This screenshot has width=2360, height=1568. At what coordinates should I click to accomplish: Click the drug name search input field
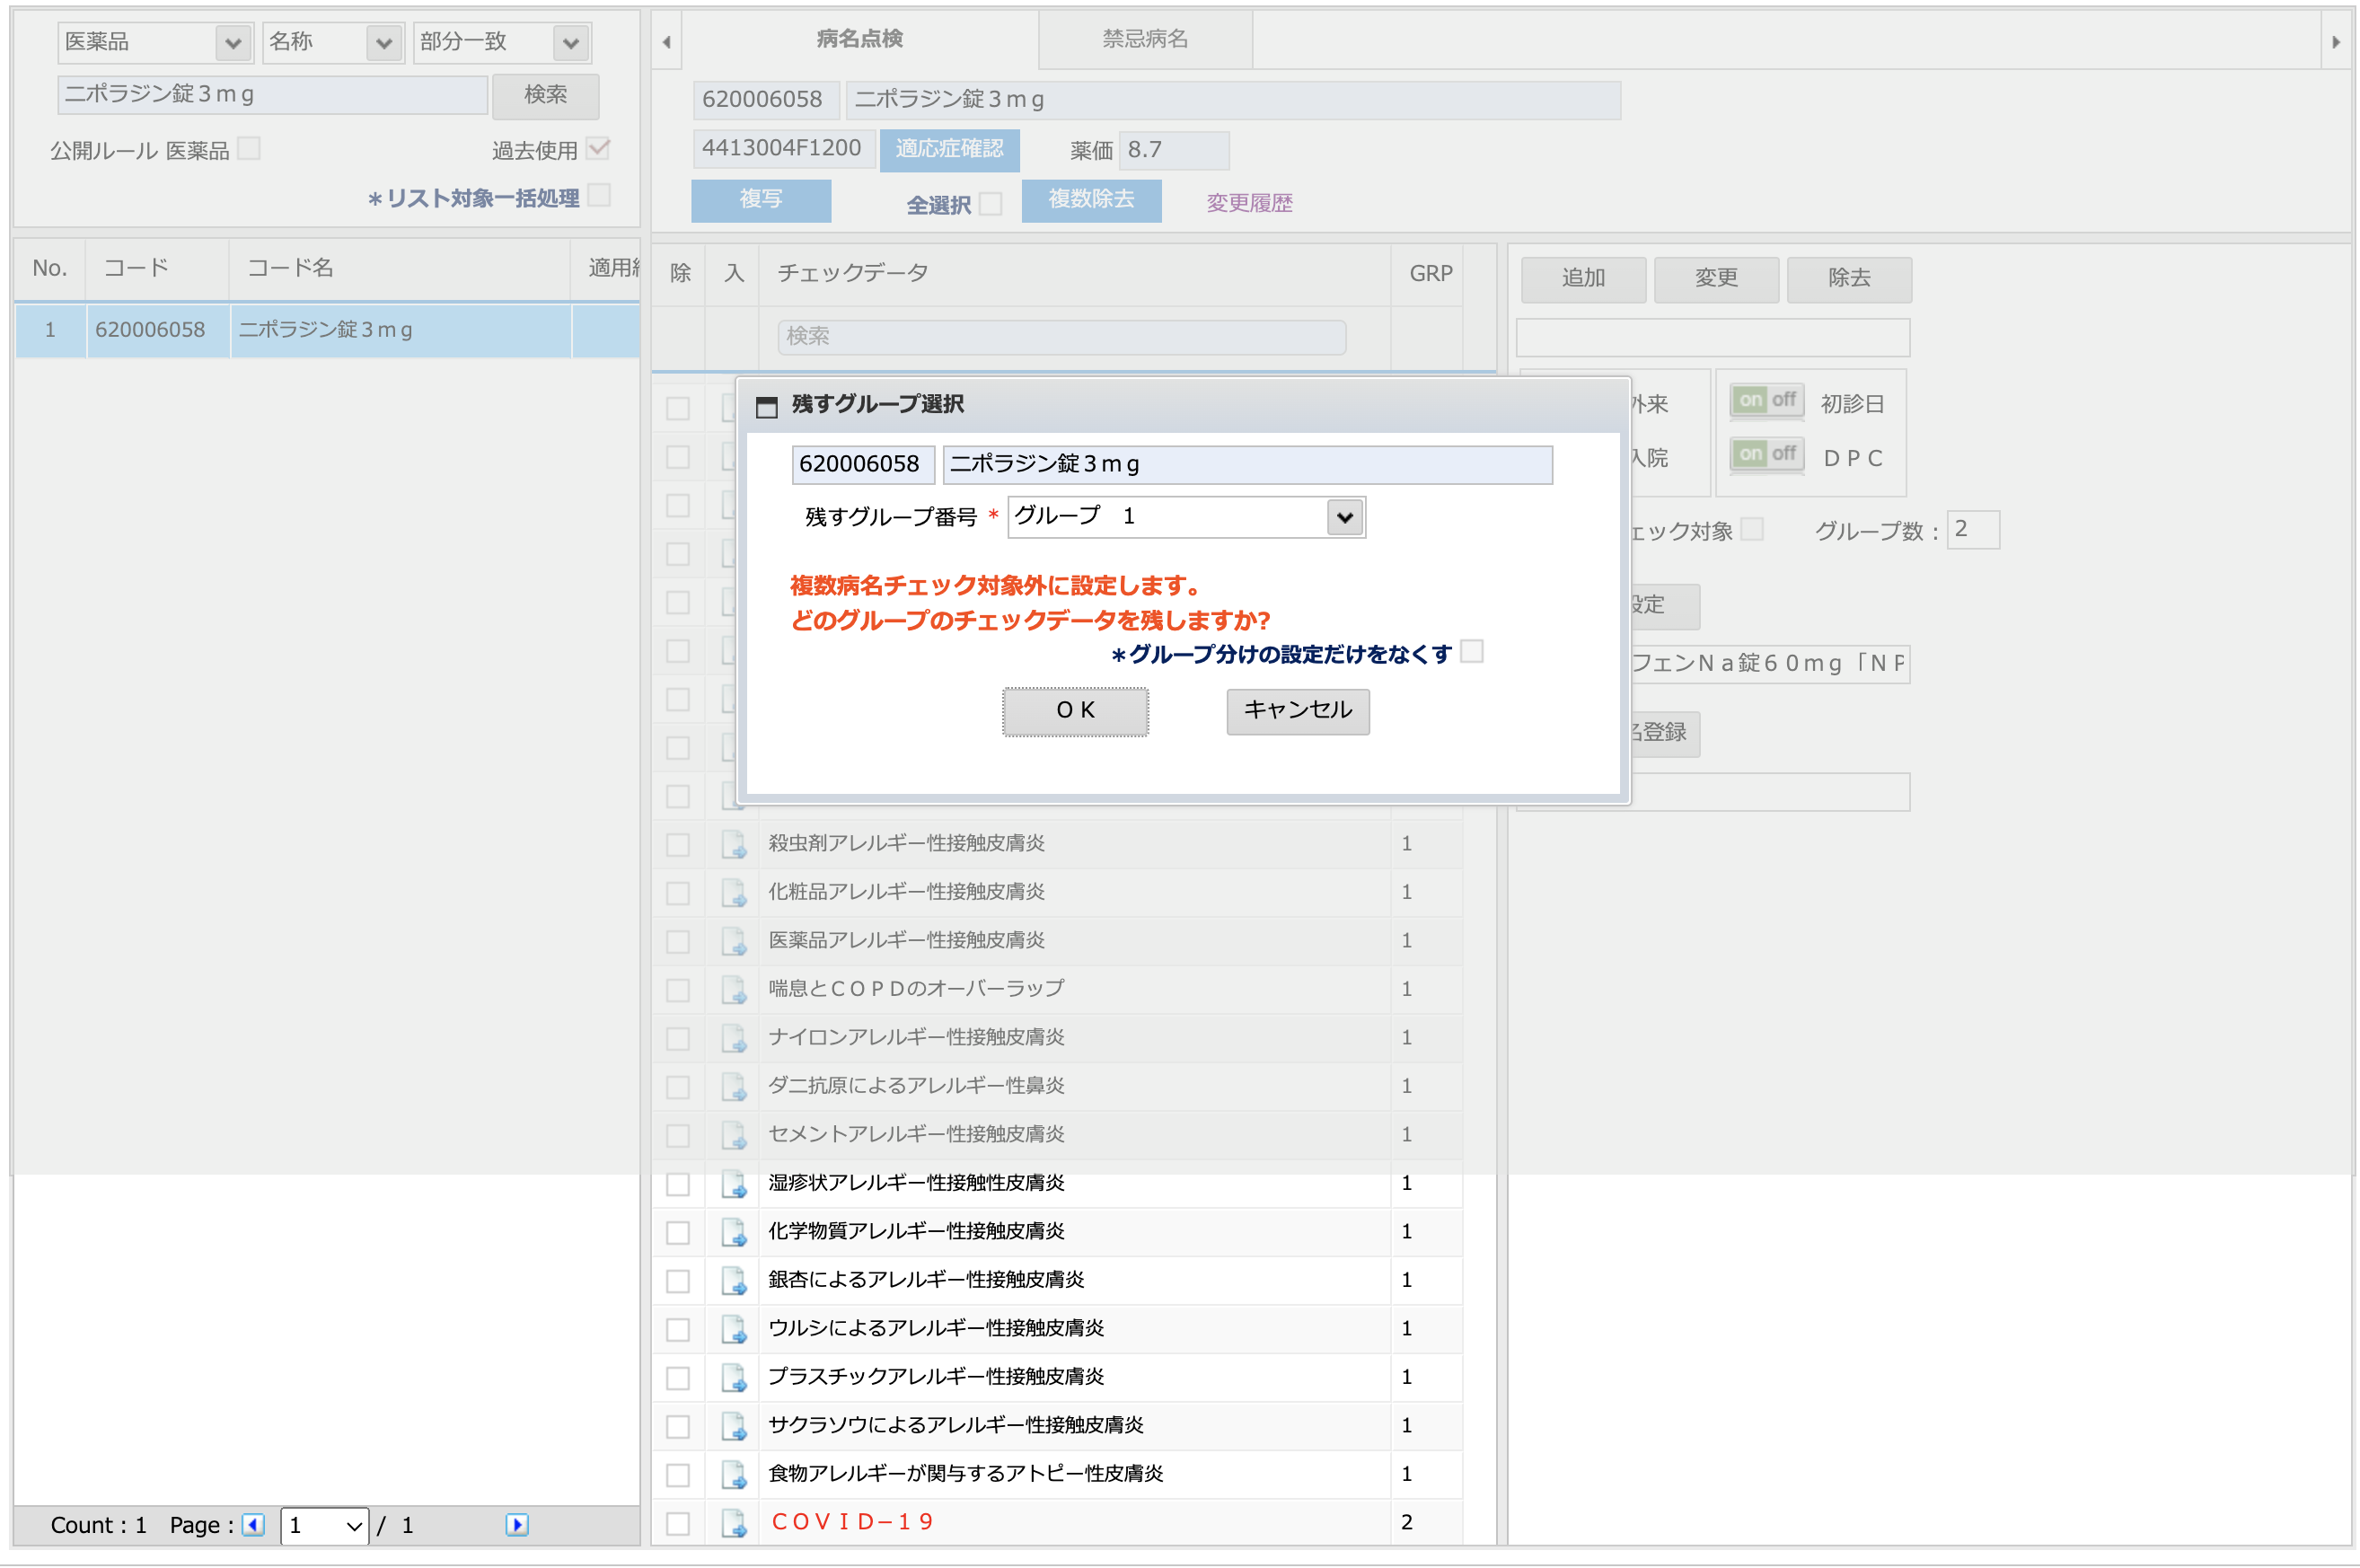point(272,95)
